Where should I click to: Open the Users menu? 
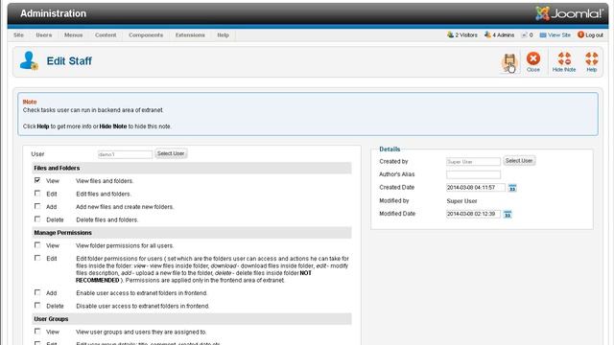pyautogui.click(x=44, y=34)
